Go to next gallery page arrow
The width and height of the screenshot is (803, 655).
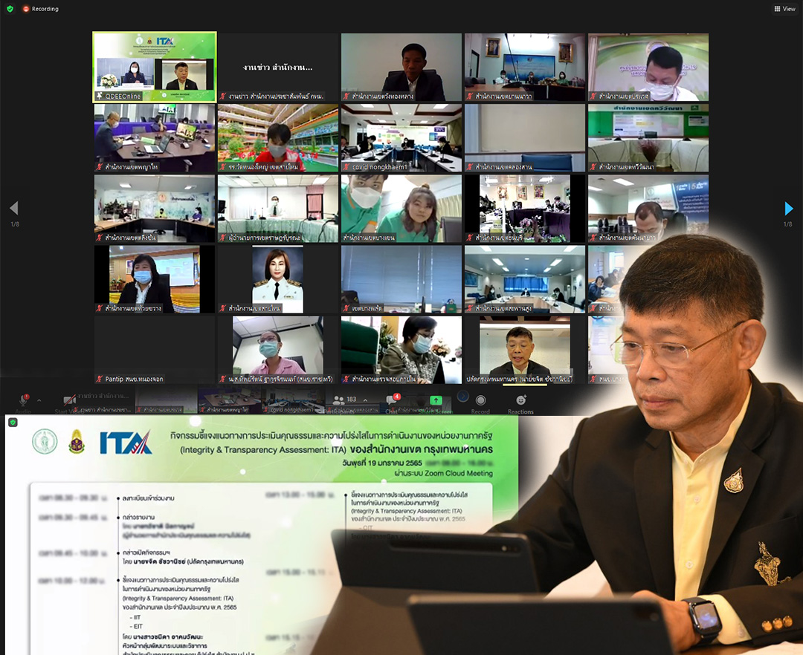click(788, 209)
